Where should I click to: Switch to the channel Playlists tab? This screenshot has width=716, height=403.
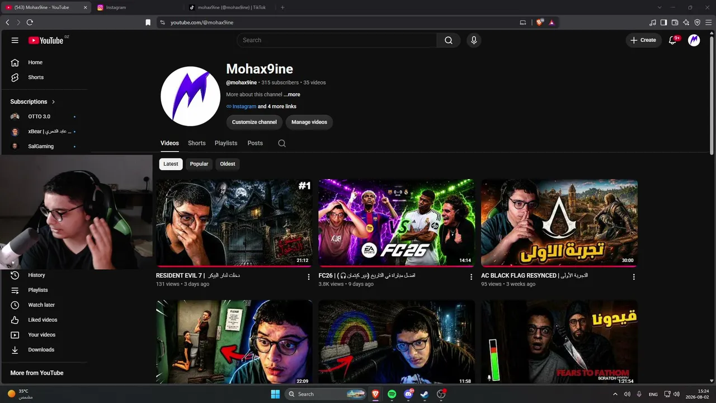[x=226, y=143]
